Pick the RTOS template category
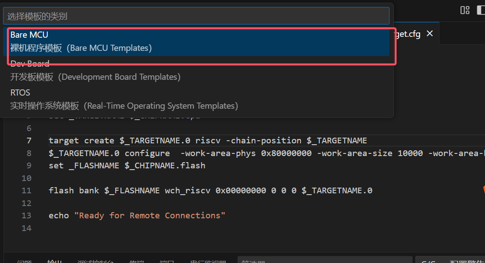This screenshot has height=263, width=485. pyautogui.click(x=197, y=99)
